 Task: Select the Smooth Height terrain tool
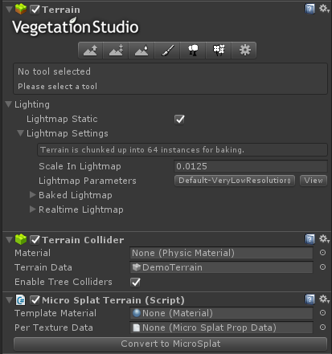(141, 50)
